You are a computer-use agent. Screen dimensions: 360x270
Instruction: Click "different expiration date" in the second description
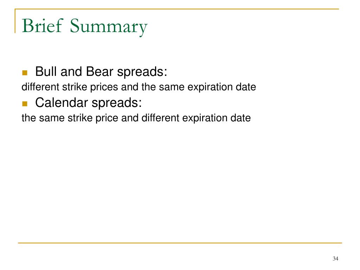196,118
